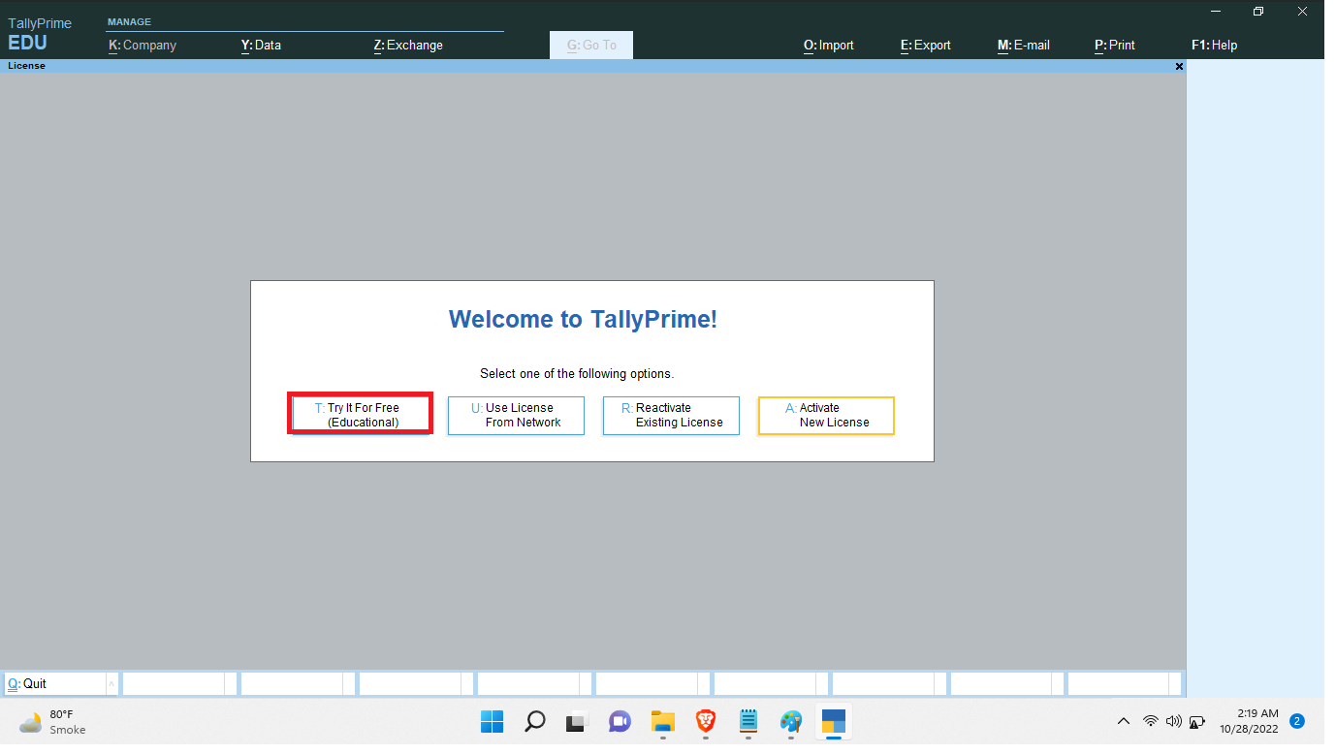The image size is (1336, 754).
Task: Minimize the TallyPrime window
Action: click(1214, 11)
